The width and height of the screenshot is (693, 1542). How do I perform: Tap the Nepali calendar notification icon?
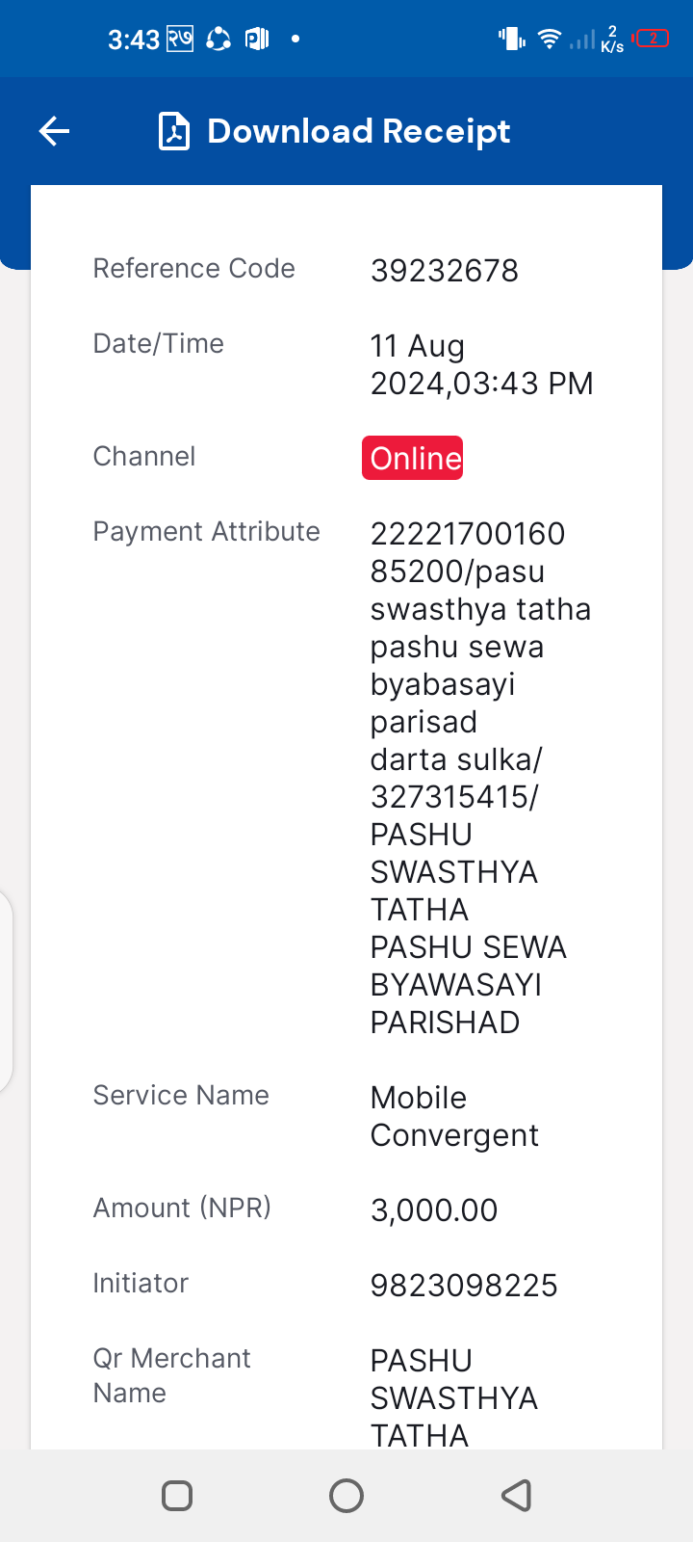(180, 39)
